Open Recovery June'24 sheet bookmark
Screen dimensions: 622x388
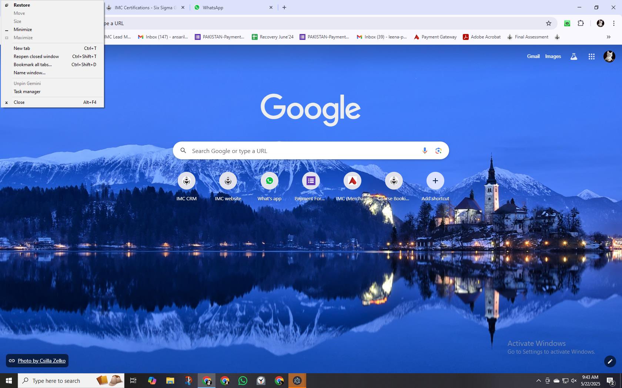[272, 37]
